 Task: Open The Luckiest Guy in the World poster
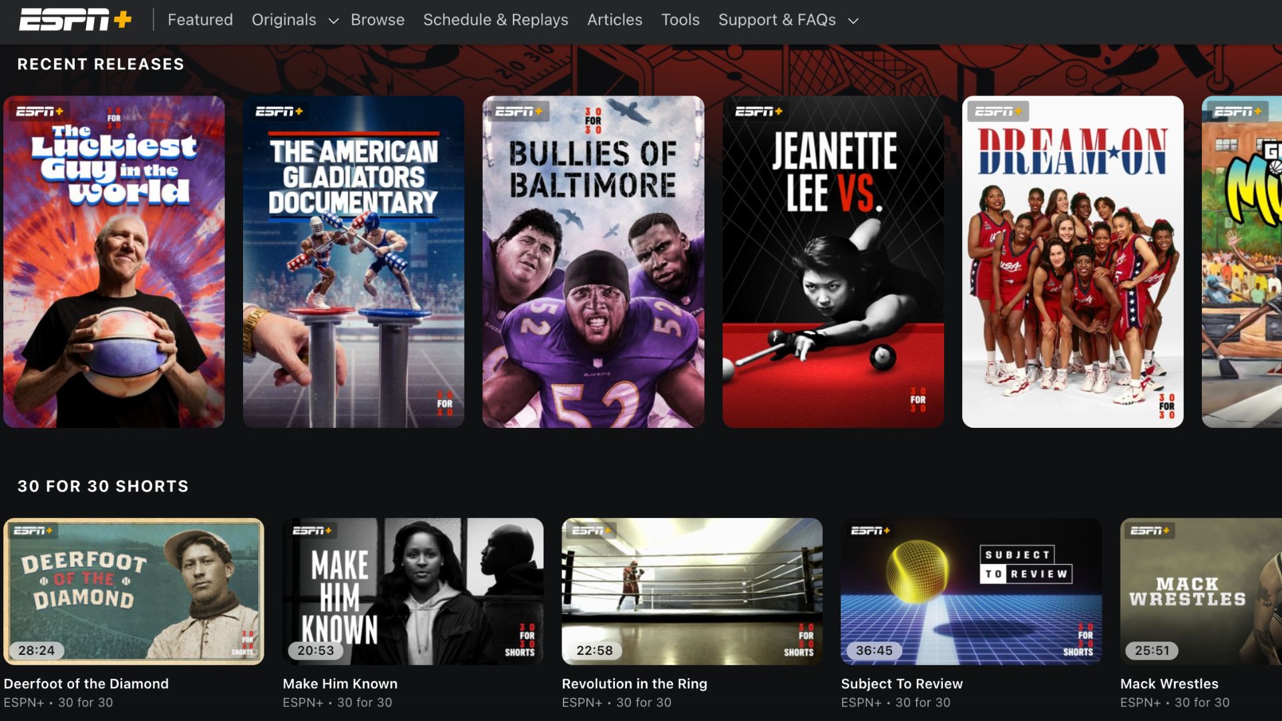[x=114, y=262]
